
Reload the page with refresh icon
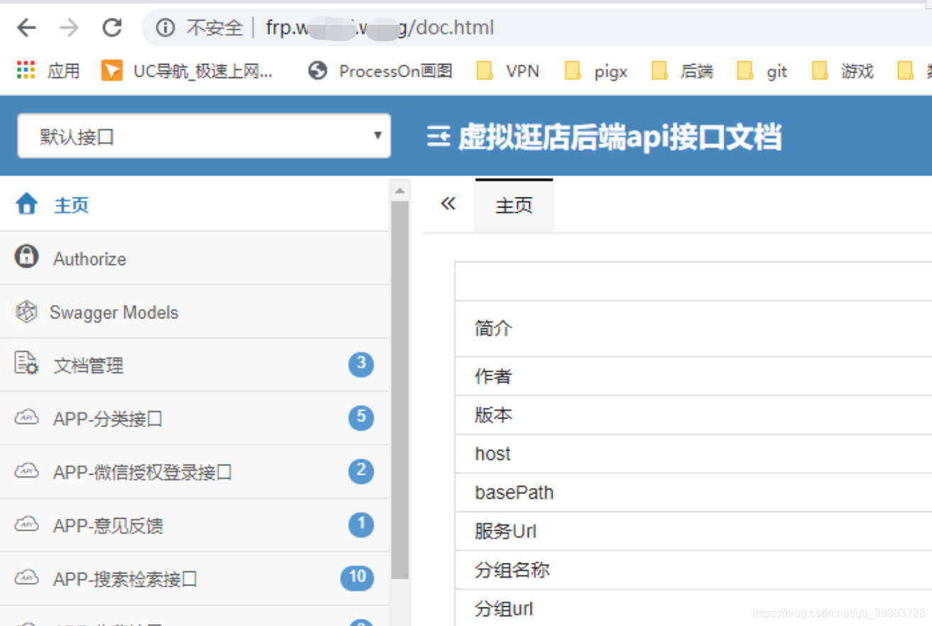(x=112, y=28)
